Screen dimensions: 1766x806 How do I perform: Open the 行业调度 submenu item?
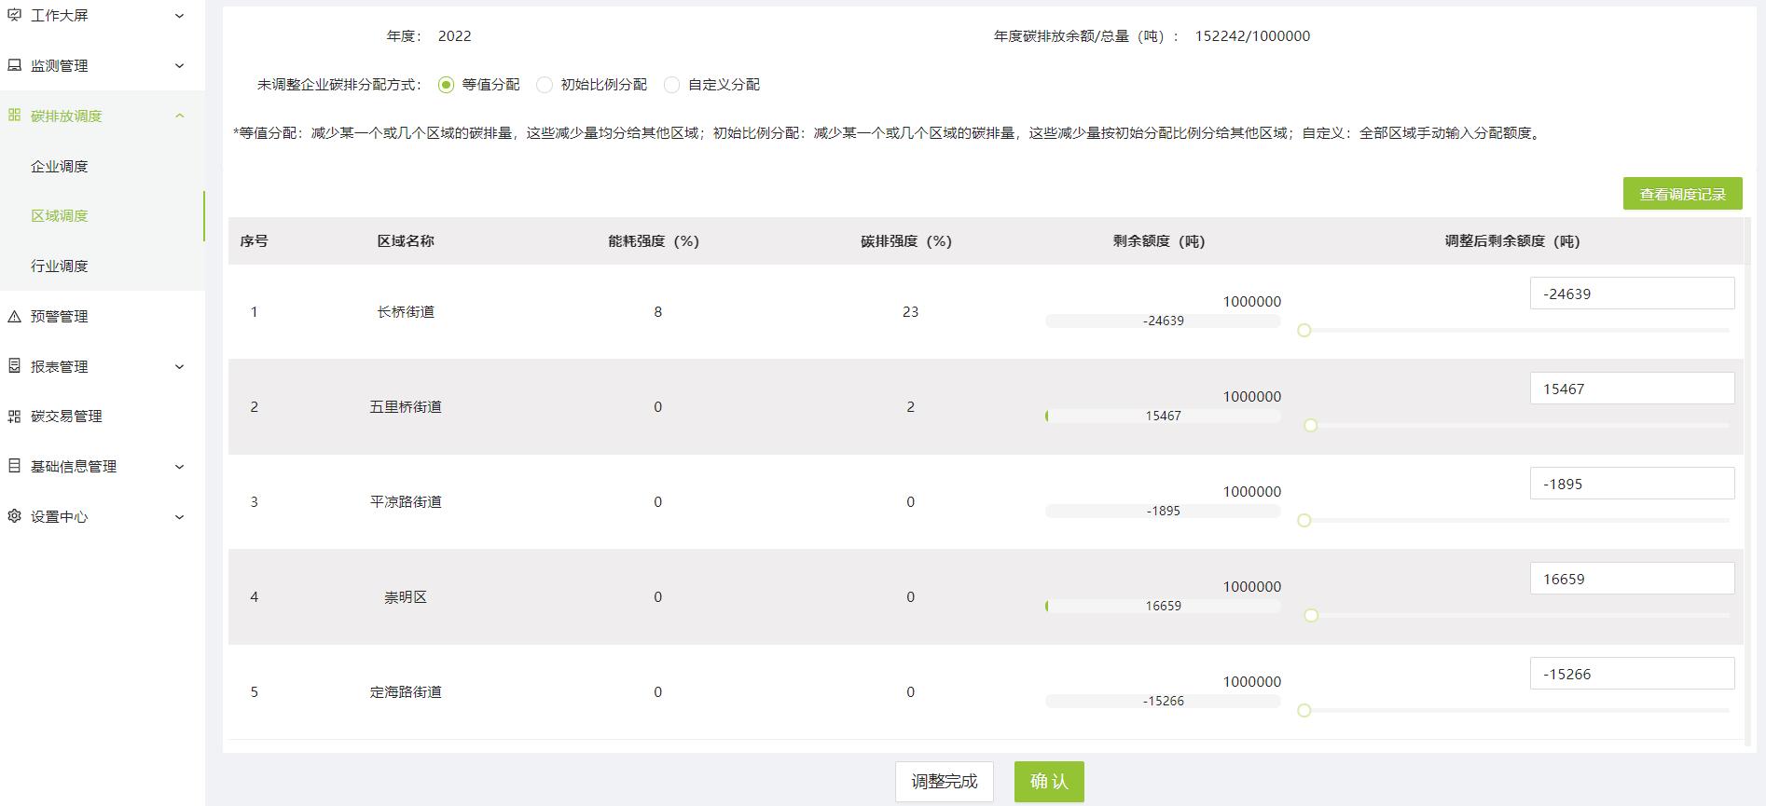point(60,266)
